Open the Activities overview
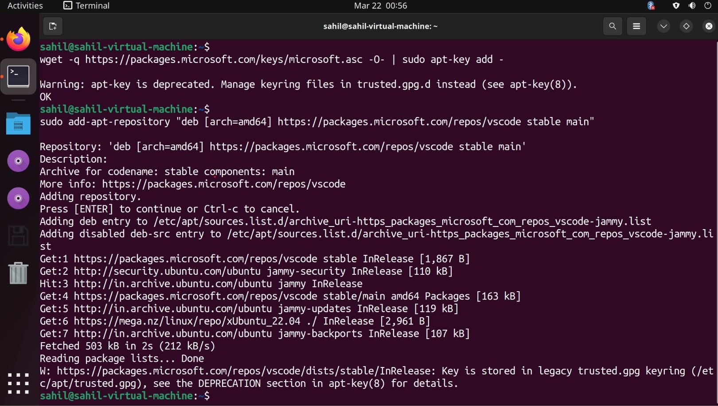 pos(24,5)
